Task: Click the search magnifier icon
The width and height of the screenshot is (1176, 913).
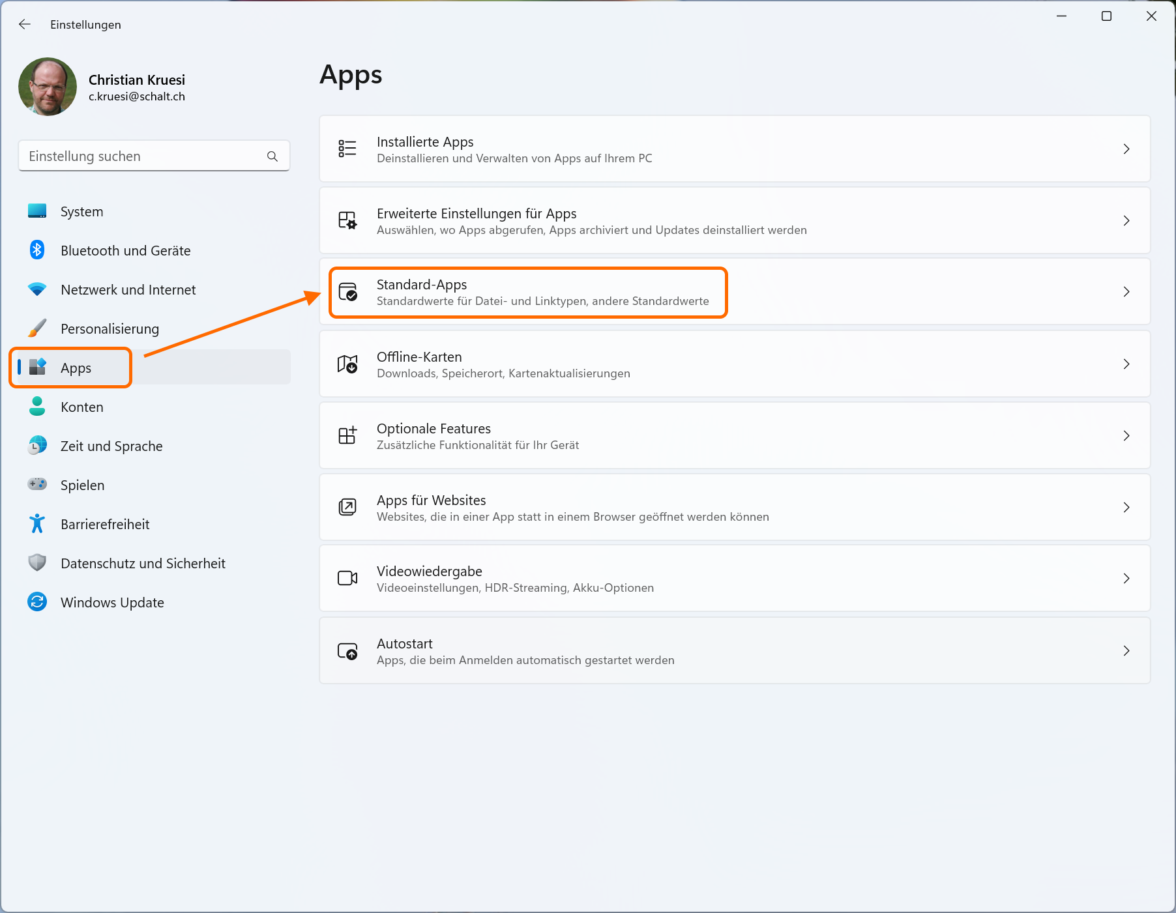Action: [272, 156]
